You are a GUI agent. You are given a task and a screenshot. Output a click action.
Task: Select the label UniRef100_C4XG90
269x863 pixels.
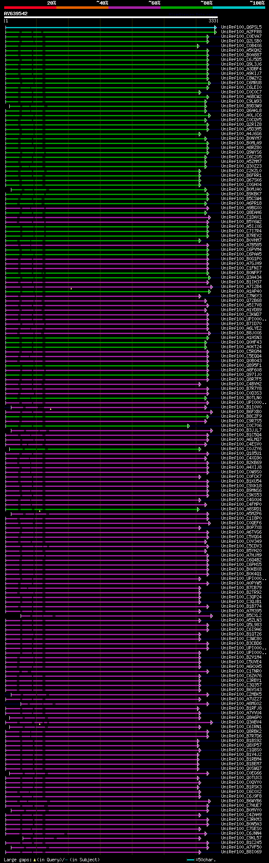pyautogui.click(x=241, y=458)
